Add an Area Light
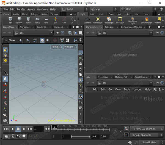 point(120,20)
